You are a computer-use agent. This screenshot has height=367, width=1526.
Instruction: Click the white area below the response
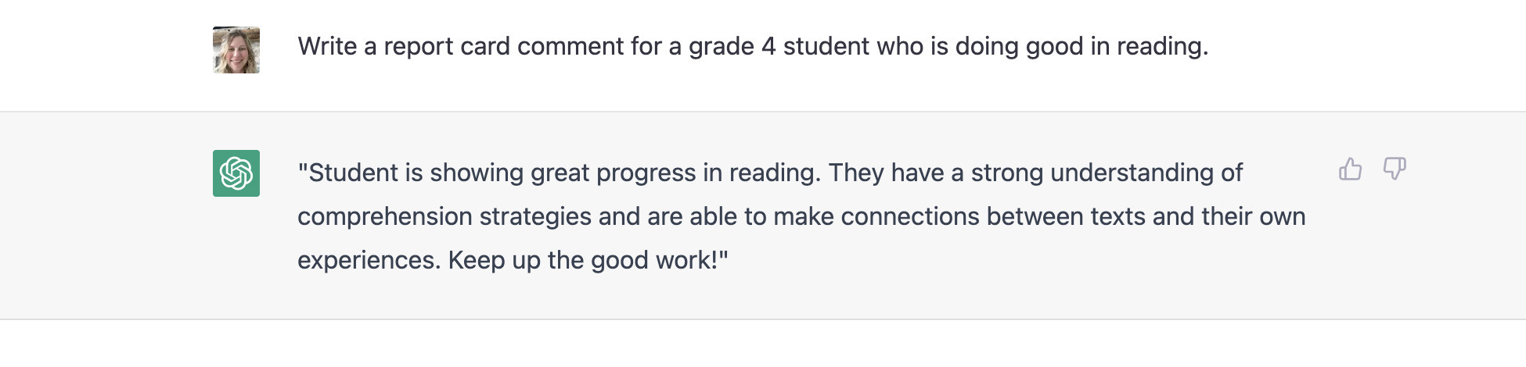[763, 344]
